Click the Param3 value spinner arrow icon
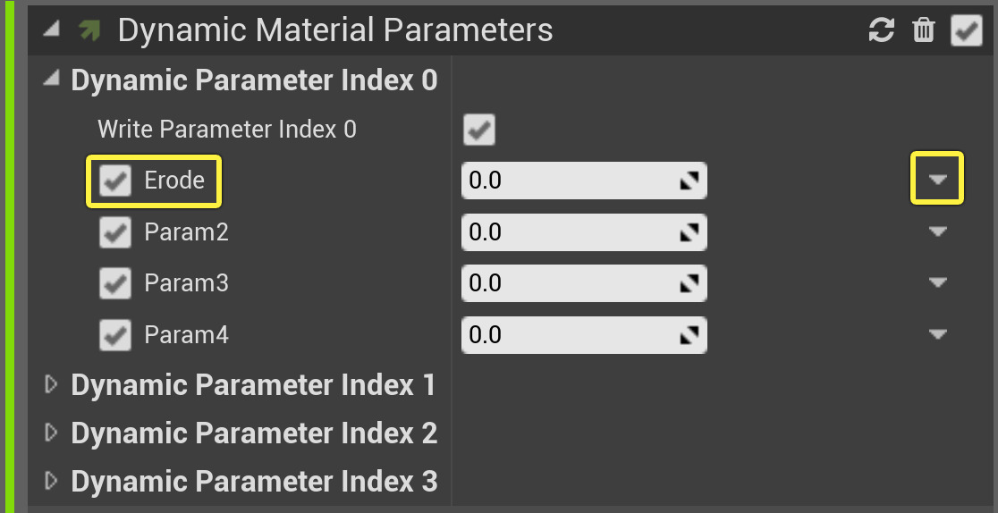This screenshot has width=998, height=513. point(689,284)
